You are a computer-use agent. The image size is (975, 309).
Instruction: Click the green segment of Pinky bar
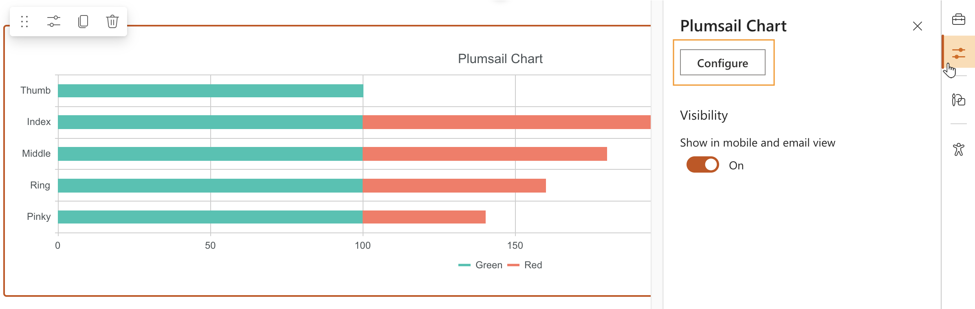210,217
